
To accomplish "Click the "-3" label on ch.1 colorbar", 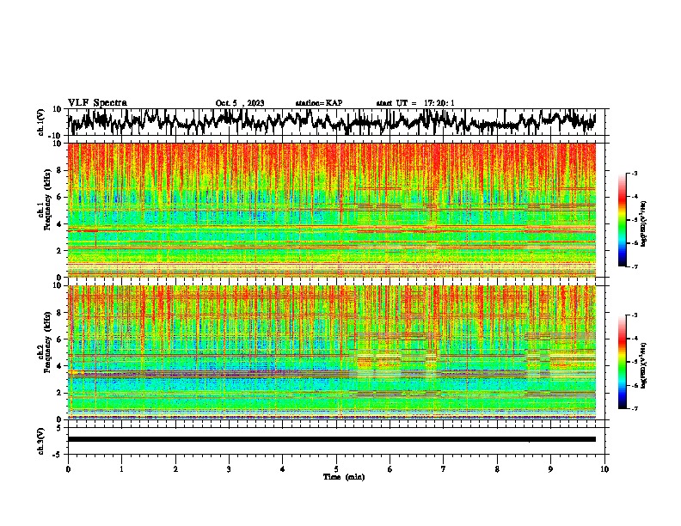I will pyautogui.click(x=634, y=174).
